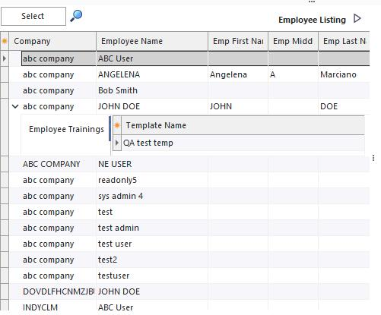
Task: Collapse the expanded JOHN DOE row chevron
Action: [x=15, y=106]
